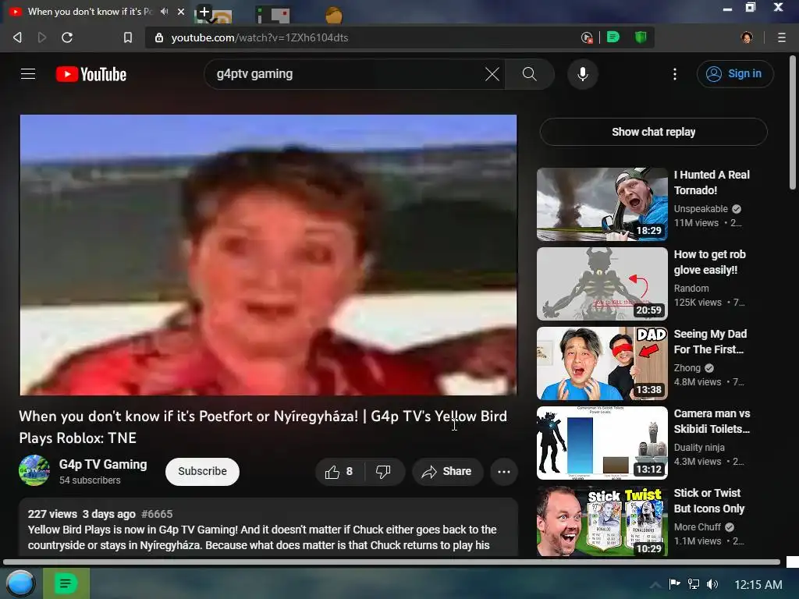Reload the page
799x599 pixels.
[67, 37]
